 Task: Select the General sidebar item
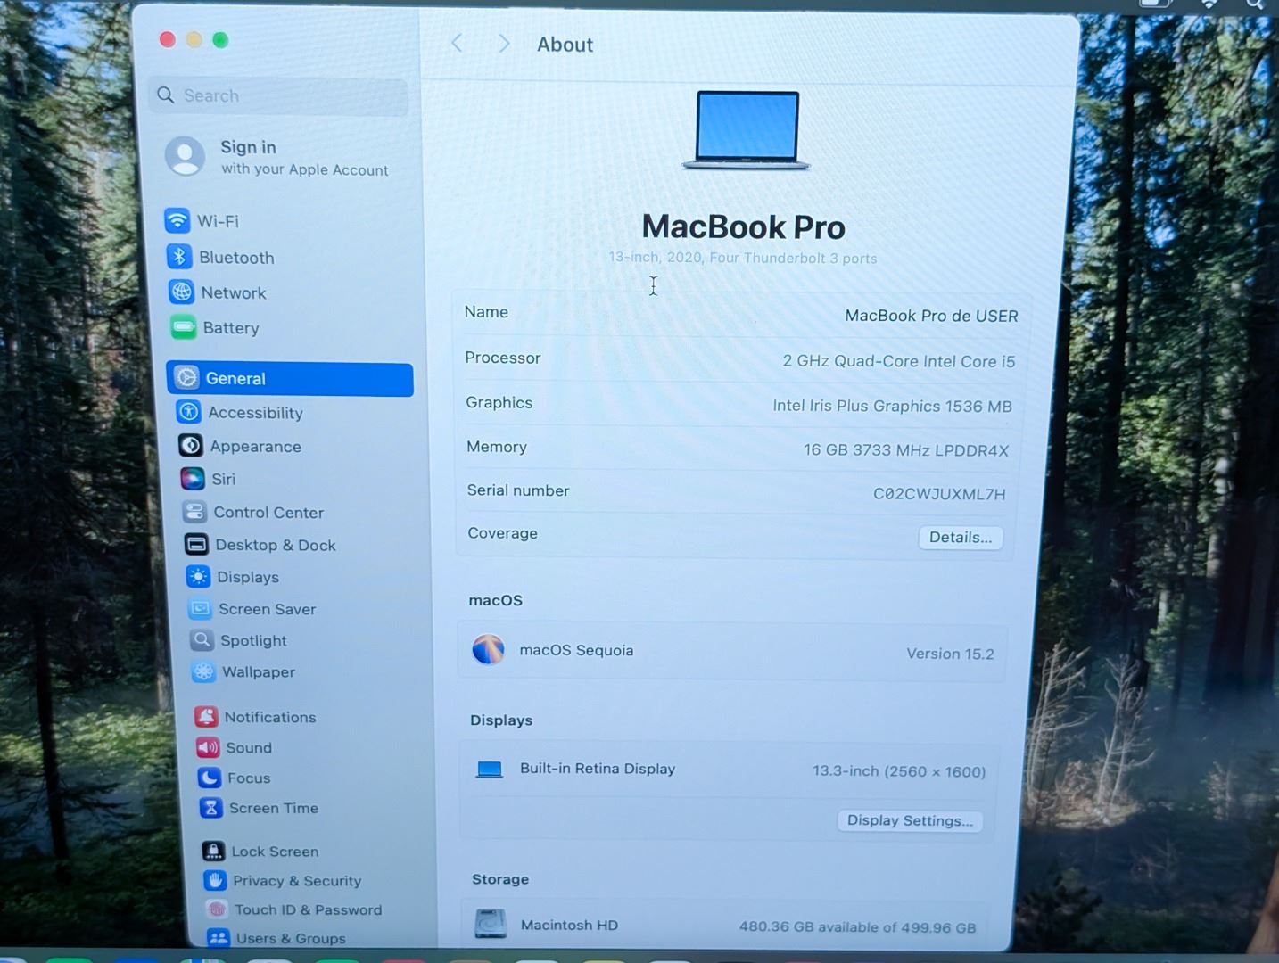290,378
